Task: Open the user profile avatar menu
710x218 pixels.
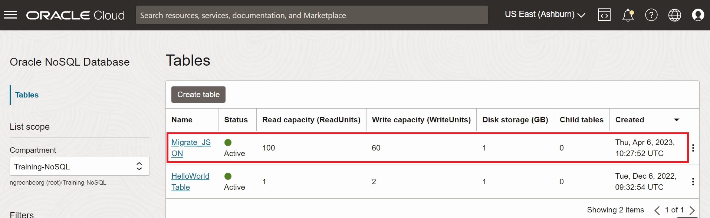Action: (x=698, y=15)
